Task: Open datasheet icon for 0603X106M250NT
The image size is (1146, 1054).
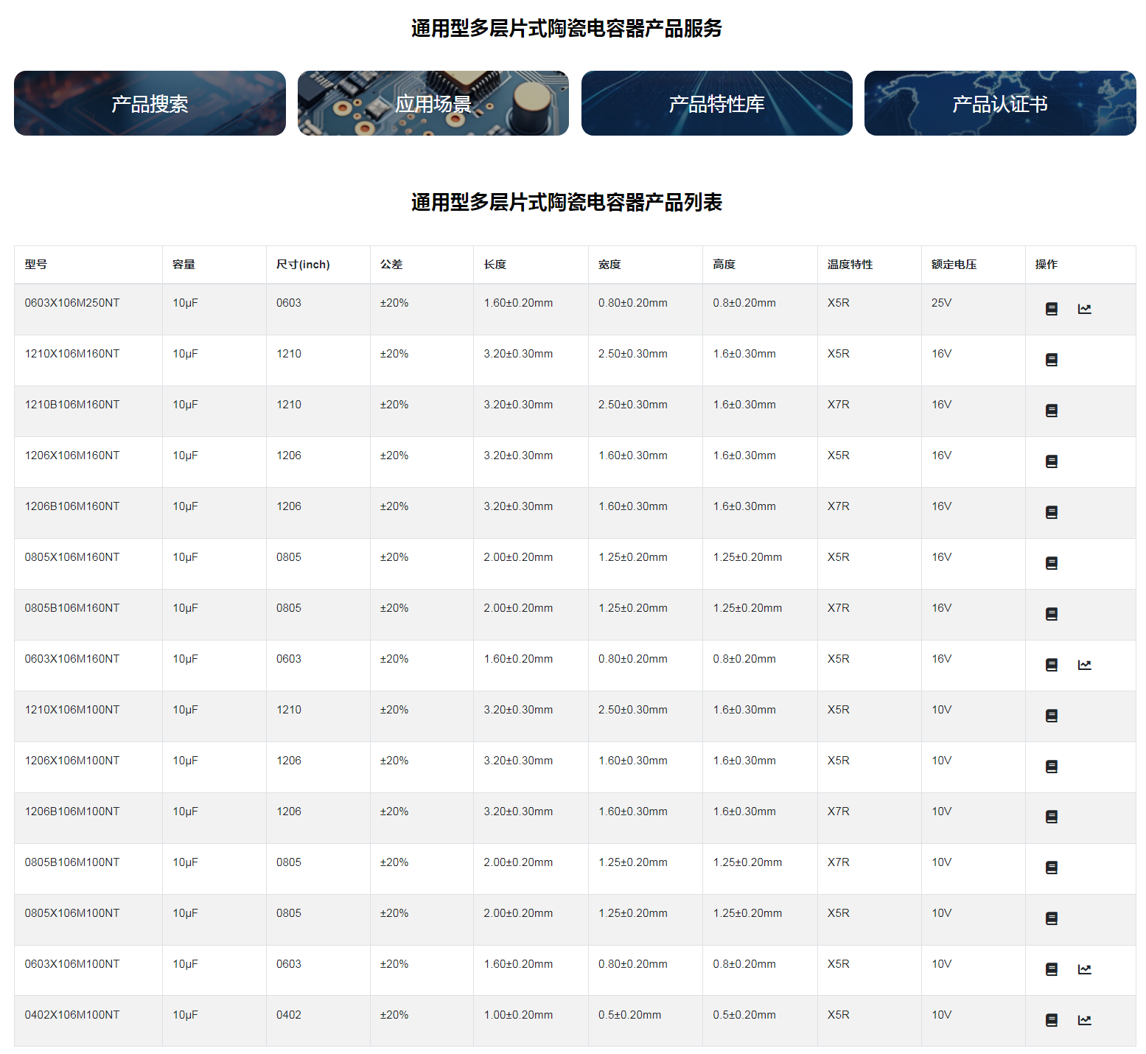Action: pos(1051,309)
